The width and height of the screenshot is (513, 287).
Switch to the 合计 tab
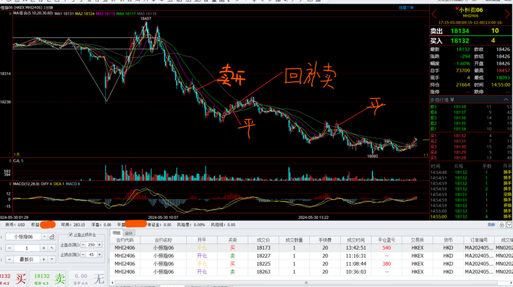pos(129,233)
